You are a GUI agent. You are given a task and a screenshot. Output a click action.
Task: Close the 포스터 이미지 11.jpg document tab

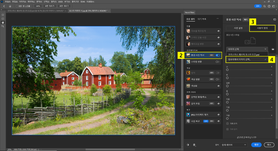click(x=109, y=11)
